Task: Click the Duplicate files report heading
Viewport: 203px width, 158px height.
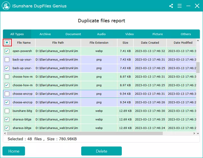Action: [101, 21]
